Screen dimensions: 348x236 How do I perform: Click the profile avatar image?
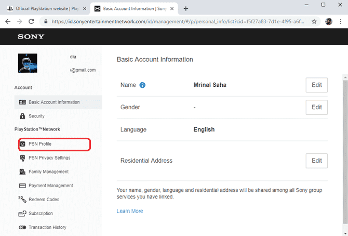coord(28,63)
